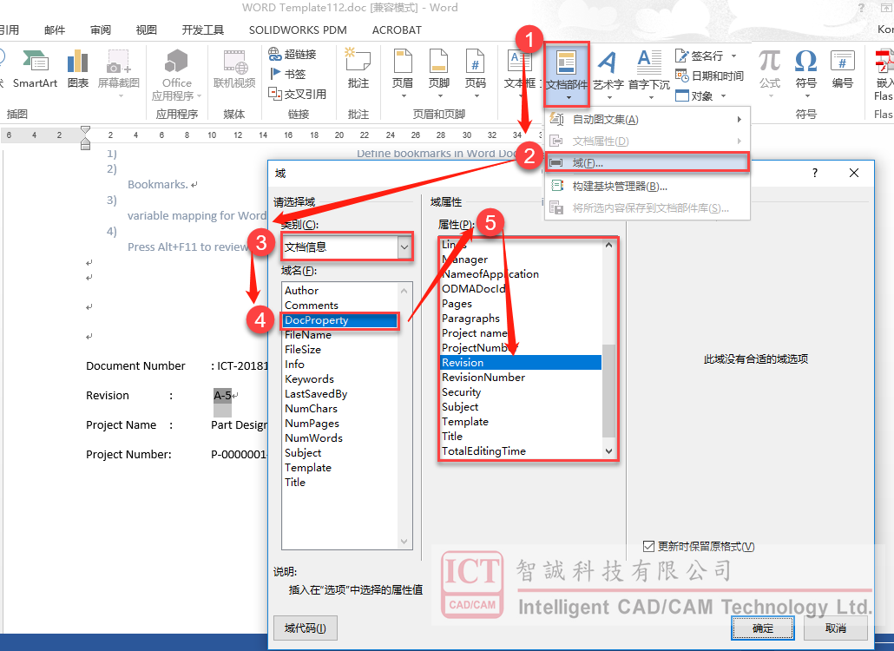Select RevisionNumber in properties list
Viewport: 894px width, 651px height.
coord(521,378)
